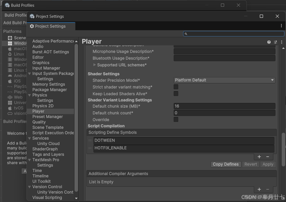The height and width of the screenshot is (202, 286).
Task: Click drag handle of HOTFIX_ENABLE symbol
Action: (90, 148)
